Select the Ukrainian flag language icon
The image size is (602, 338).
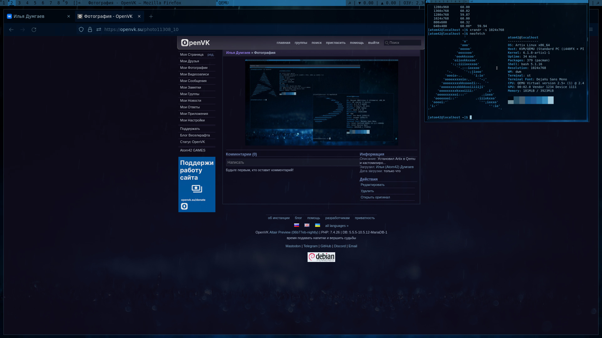click(x=317, y=225)
